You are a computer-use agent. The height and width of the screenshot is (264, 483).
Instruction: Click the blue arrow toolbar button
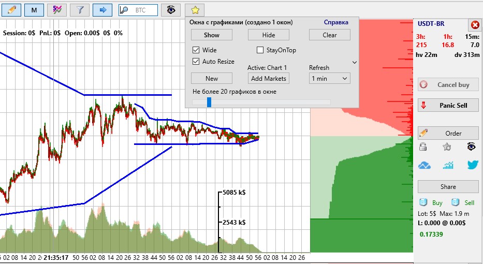point(103,9)
